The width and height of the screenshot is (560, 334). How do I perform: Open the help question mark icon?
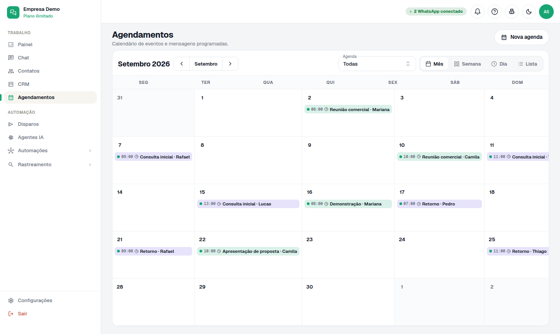pyautogui.click(x=495, y=12)
